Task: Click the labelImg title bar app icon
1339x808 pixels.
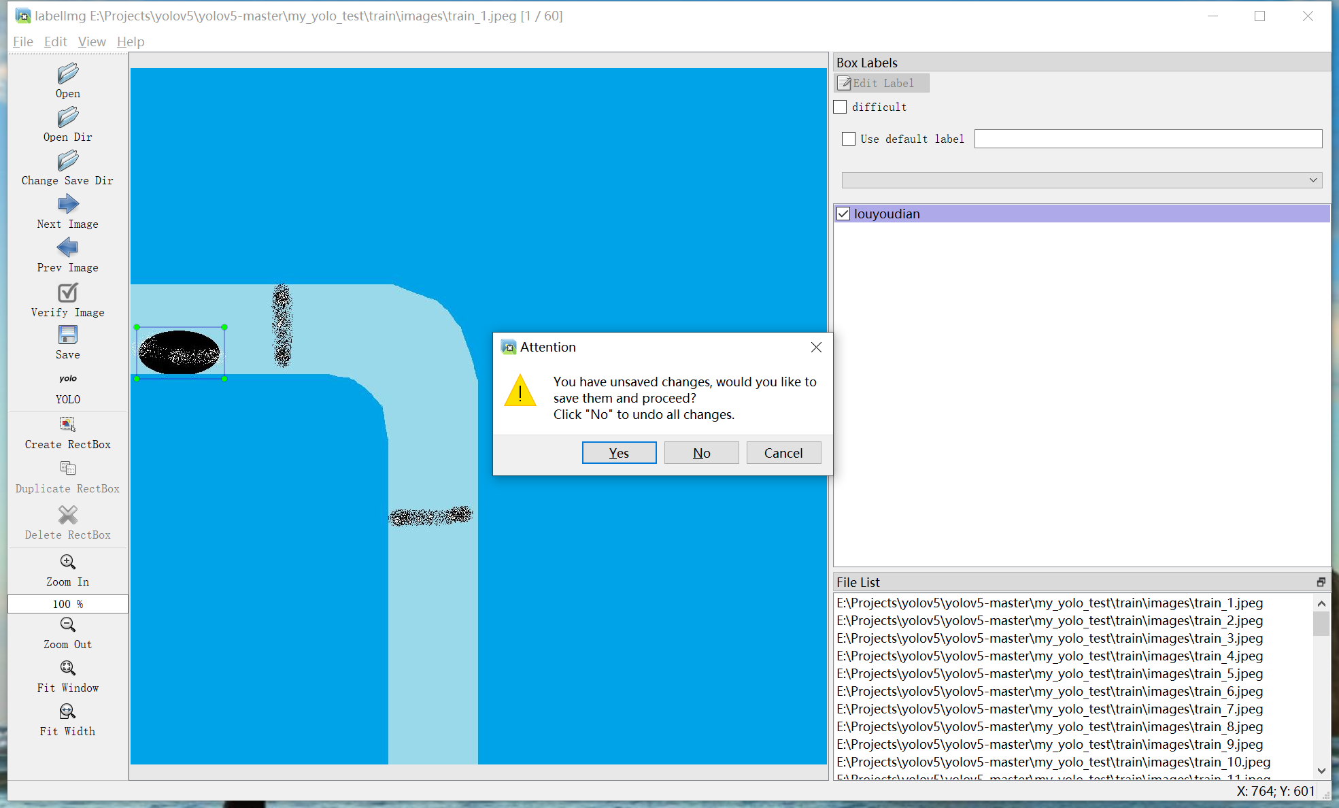Action: tap(23, 16)
